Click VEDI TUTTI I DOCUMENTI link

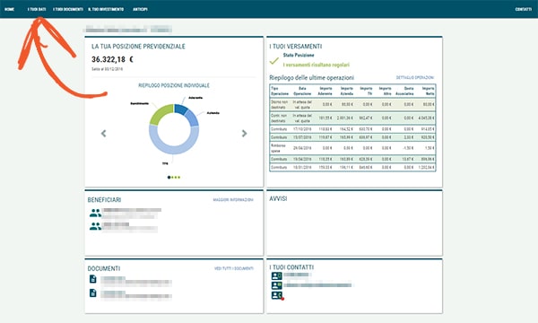pos(234,268)
